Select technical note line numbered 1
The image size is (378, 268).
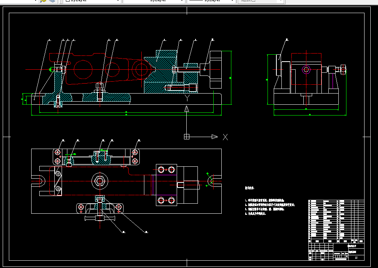[x=264, y=200]
